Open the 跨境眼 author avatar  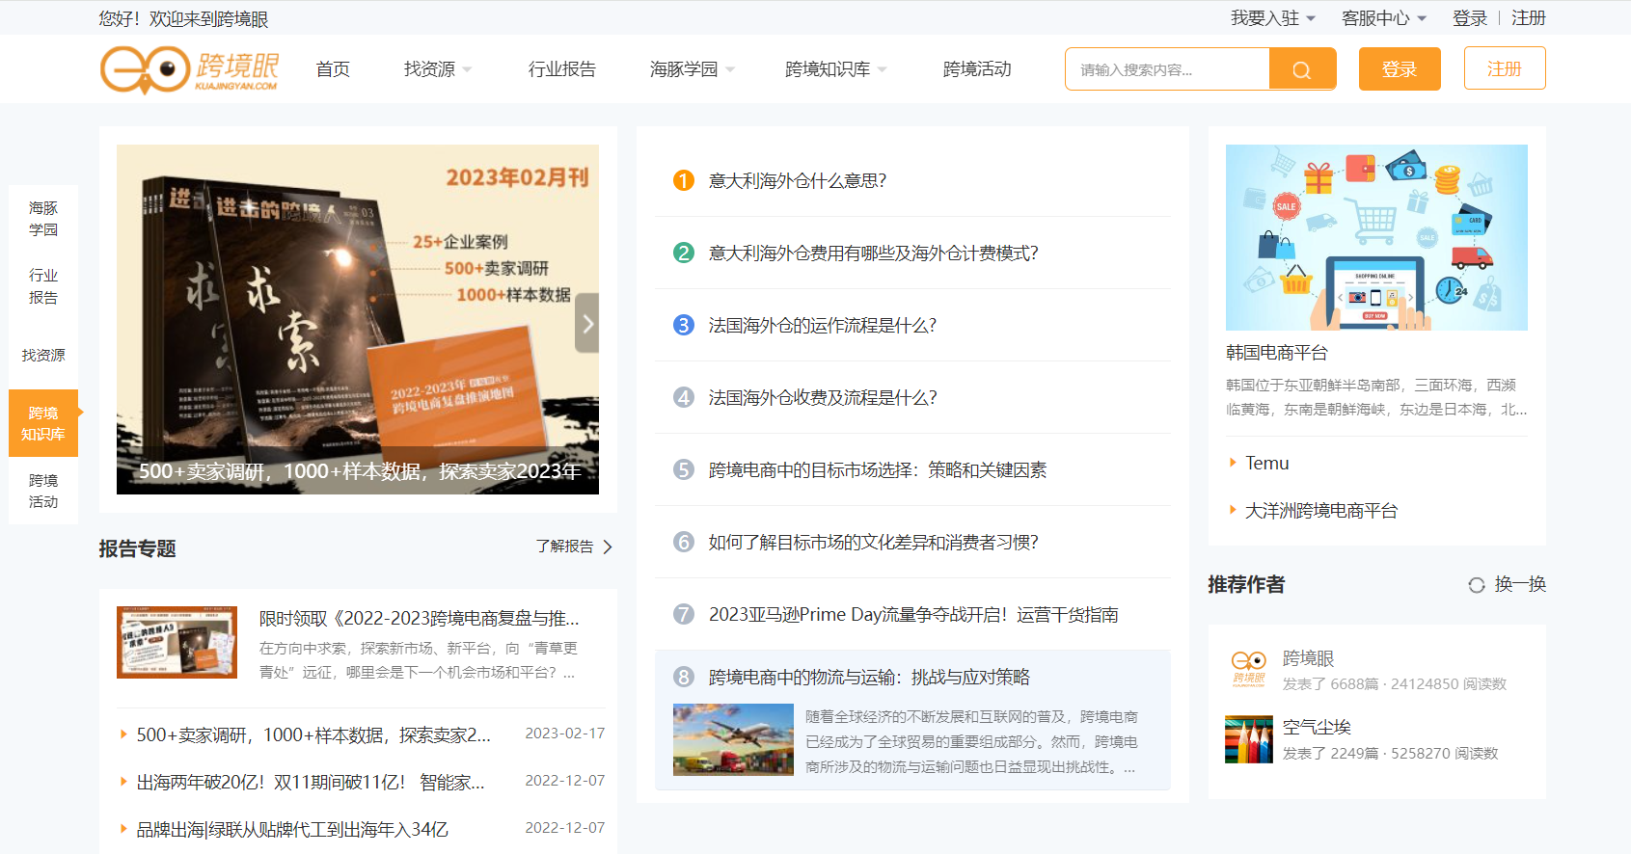[x=1249, y=667]
